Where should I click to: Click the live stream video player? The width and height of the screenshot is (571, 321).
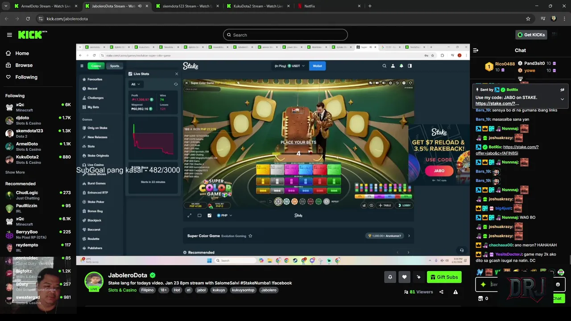[x=273, y=155]
